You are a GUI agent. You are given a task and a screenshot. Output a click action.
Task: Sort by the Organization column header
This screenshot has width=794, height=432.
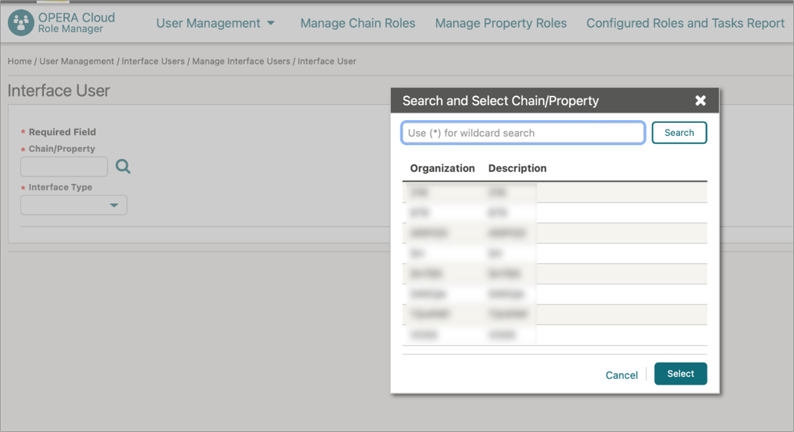(442, 168)
